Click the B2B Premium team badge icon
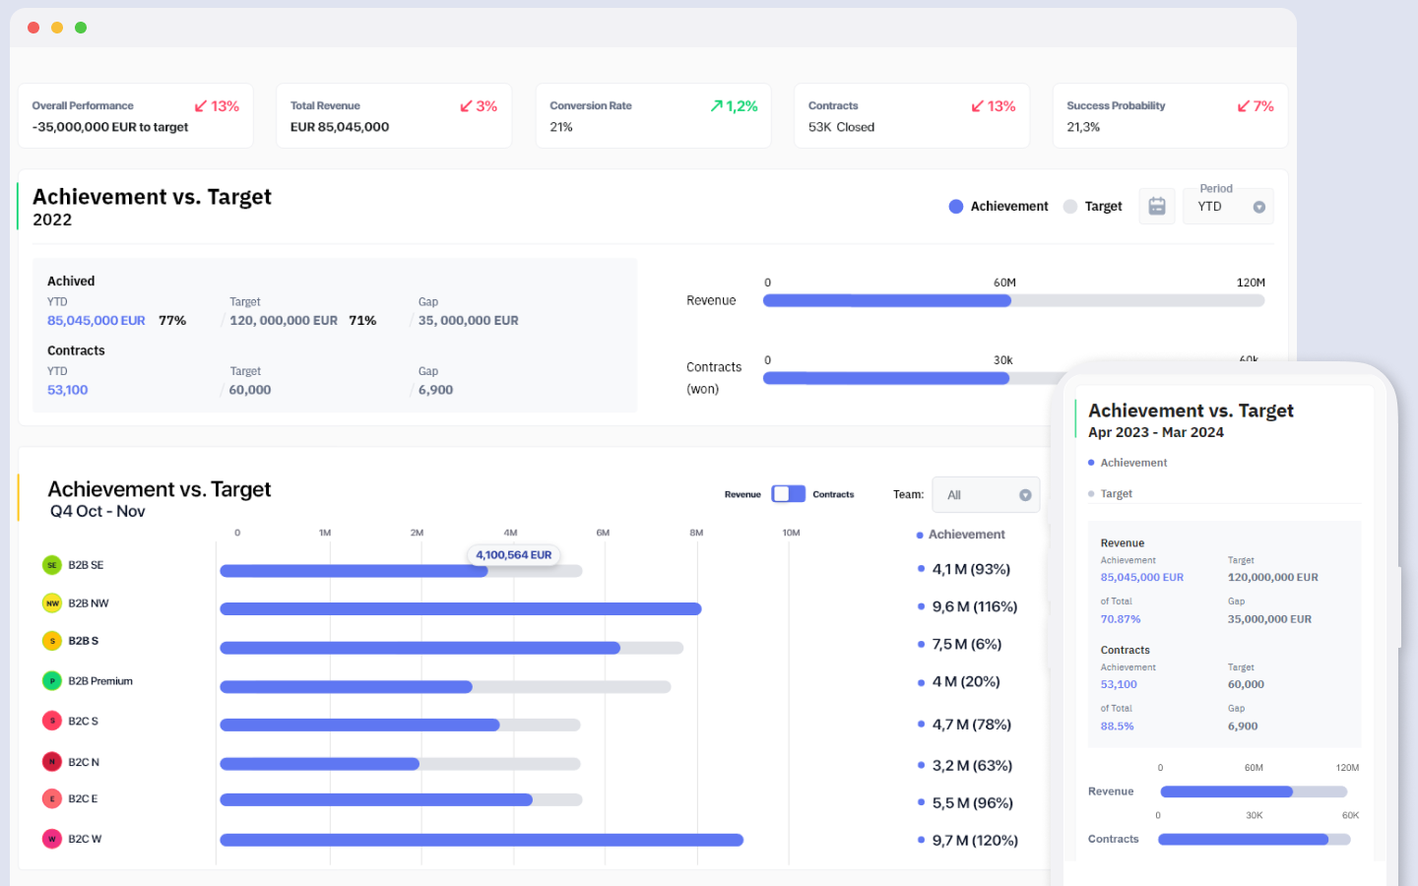The width and height of the screenshot is (1418, 886). [x=52, y=680]
